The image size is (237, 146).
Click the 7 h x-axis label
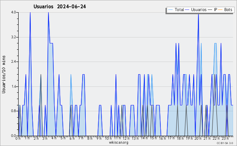pyautogui.click(x=81, y=139)
